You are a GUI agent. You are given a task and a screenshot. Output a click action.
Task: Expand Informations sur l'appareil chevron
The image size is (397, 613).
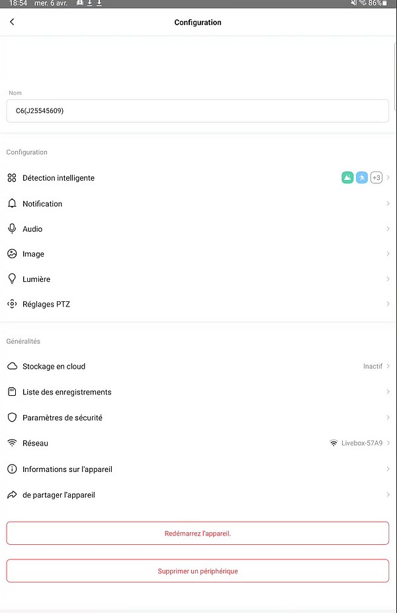(x=388, y=469)
